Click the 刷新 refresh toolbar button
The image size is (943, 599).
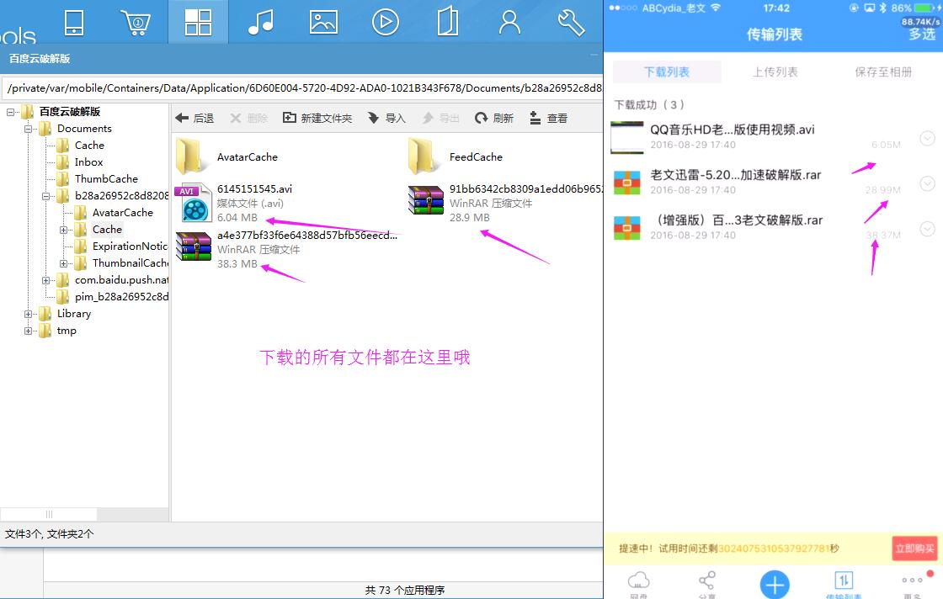point(494,119)
